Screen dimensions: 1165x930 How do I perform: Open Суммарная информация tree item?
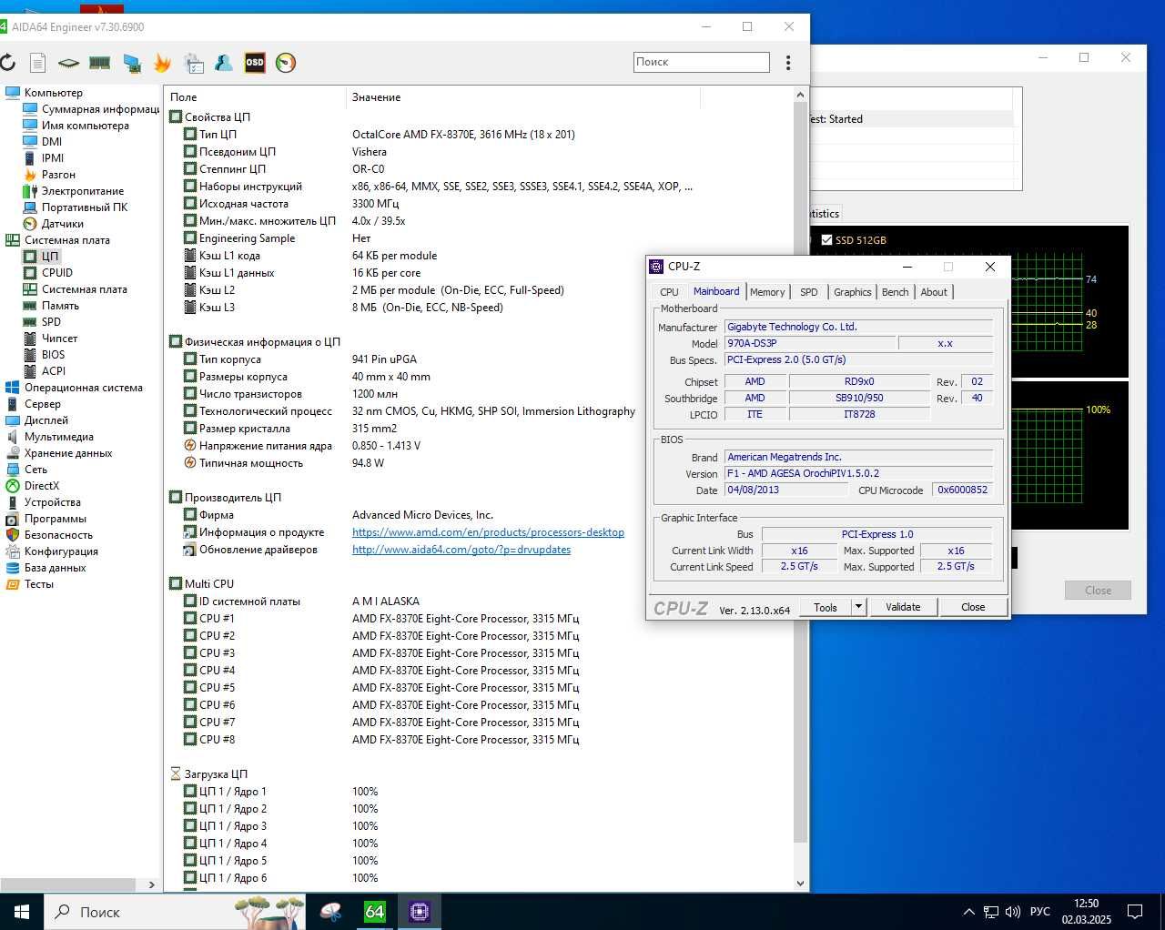[x=100, y=109]
